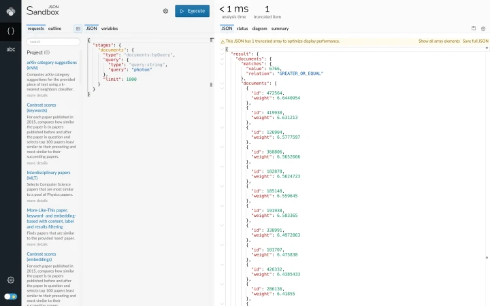490x306 pixels.
Task: Open the diagram tab
Action: tap(259, 29)
